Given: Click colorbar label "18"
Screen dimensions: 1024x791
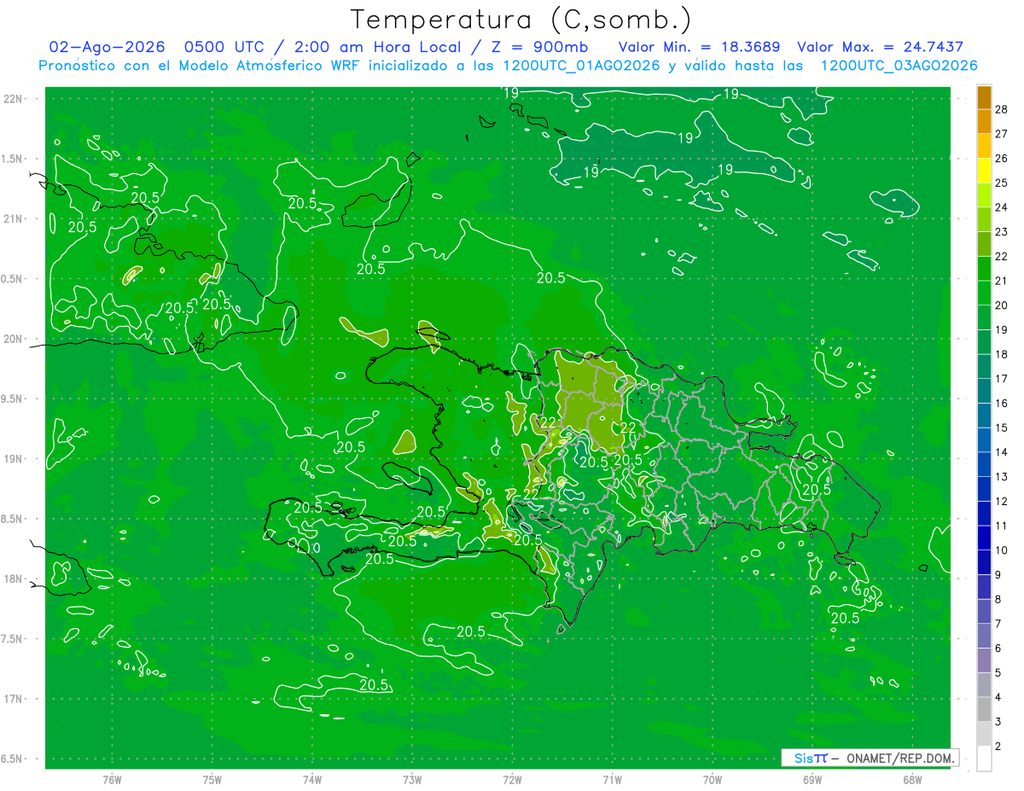Looking at the screenshot, I should 1002,354.
